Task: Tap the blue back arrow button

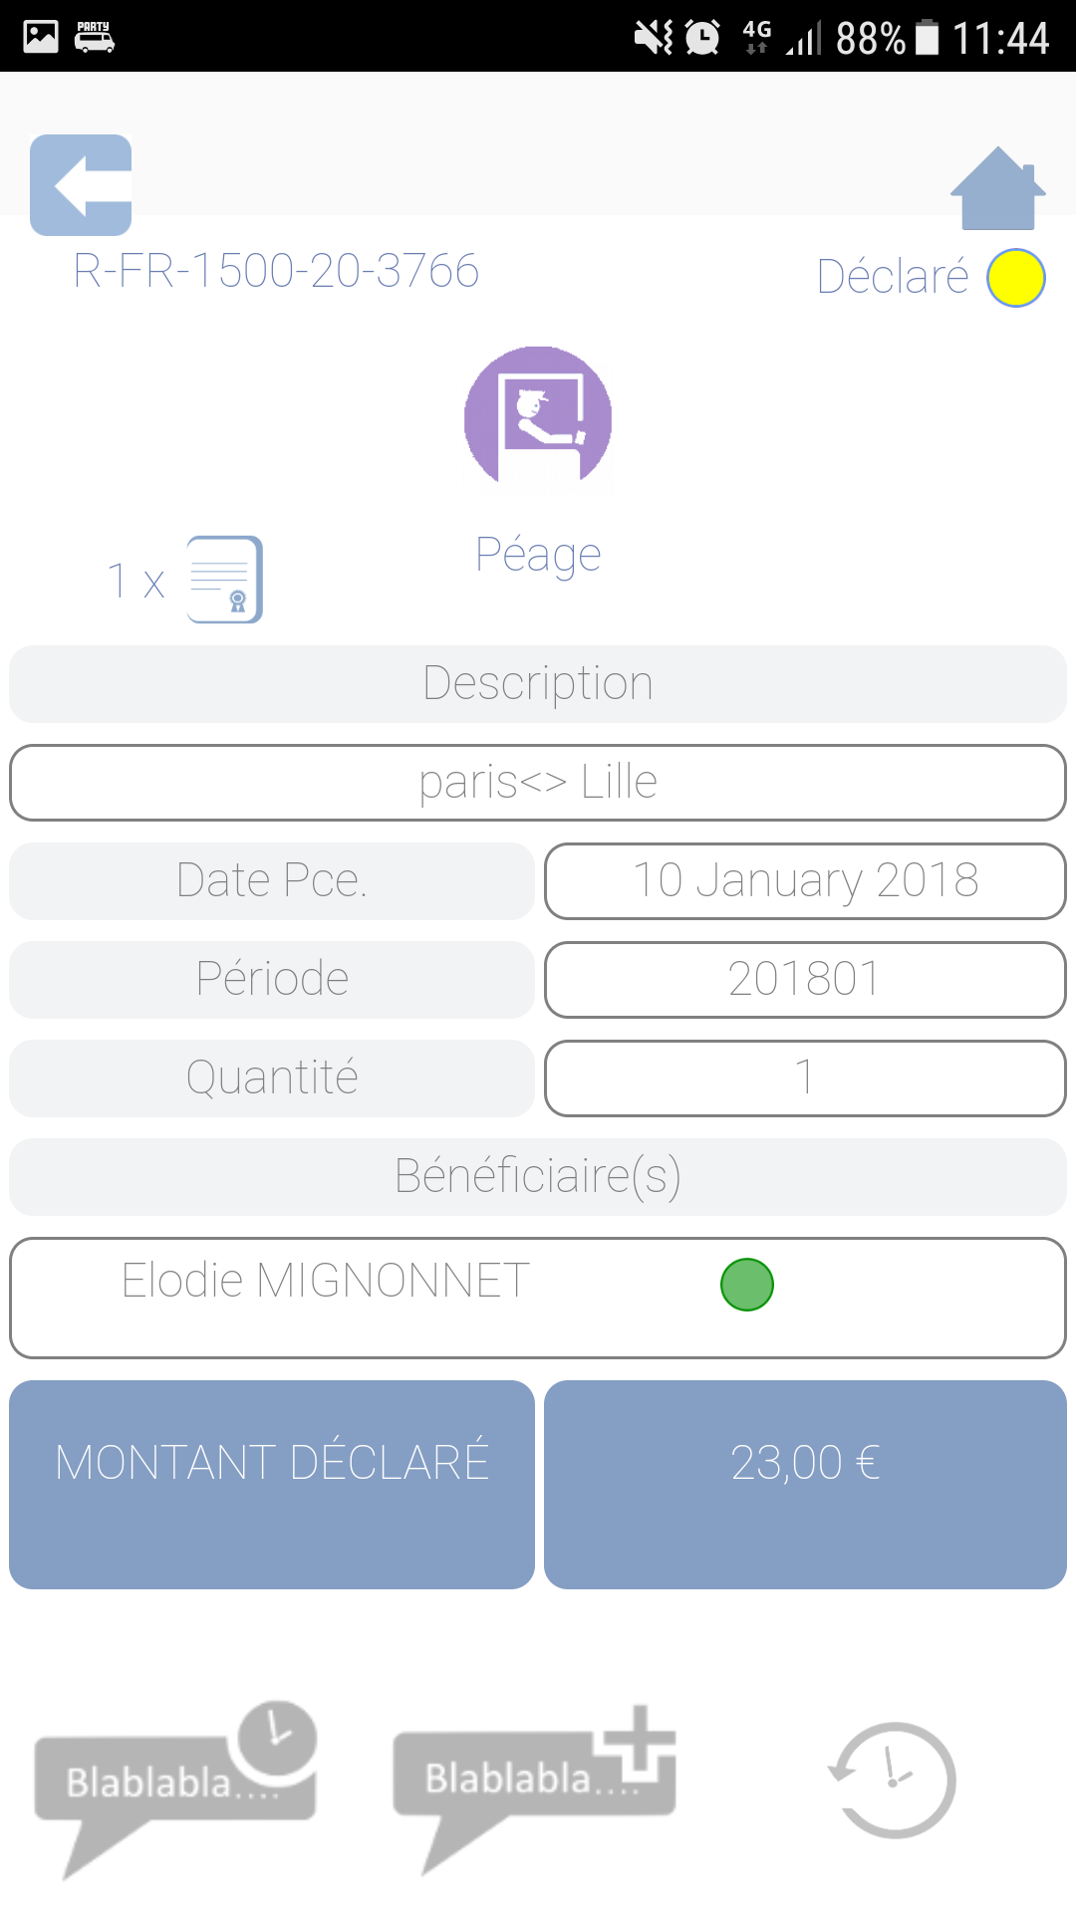Action: click(81, 185)
